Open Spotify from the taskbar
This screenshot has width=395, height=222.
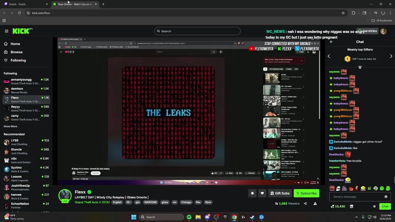point(189,217)
